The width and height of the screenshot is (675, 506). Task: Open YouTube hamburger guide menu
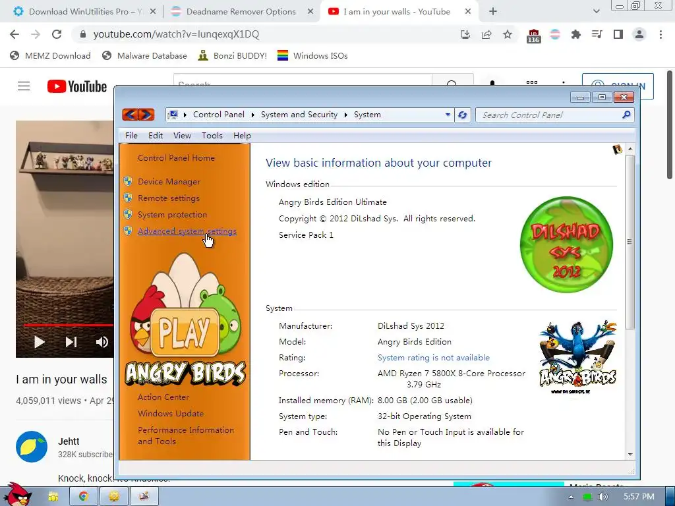pos(24,86)
